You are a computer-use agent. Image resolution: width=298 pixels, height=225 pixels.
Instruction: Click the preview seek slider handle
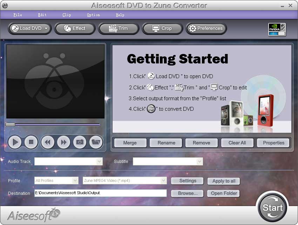pyautogui.click(x=10, y=124)
